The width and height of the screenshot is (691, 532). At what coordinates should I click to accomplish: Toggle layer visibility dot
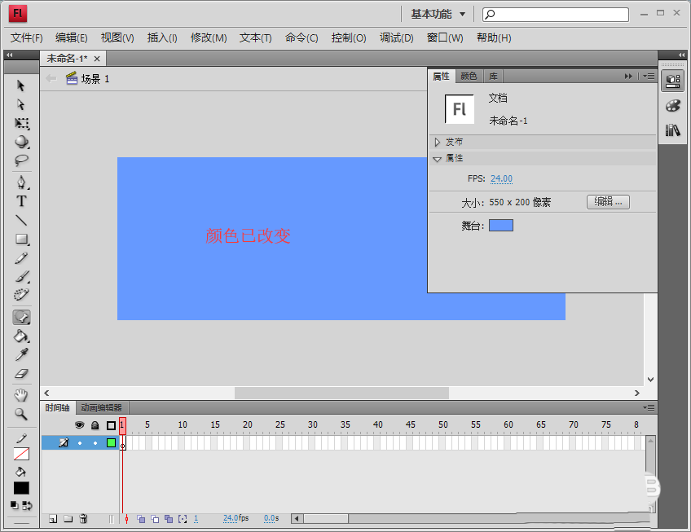[x=80, y=443]
